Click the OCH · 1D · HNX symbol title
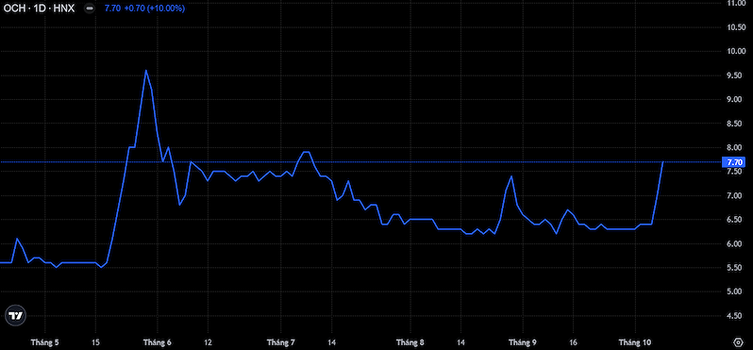The width and height of the screenshot is (753, 350). pyautogui.click(x=39, y=8)
